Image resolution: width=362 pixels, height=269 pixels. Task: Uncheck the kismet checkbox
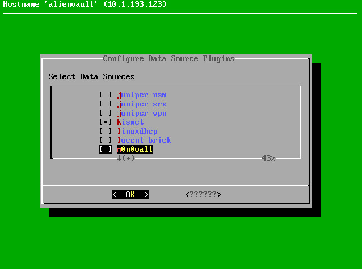[106, 122]
